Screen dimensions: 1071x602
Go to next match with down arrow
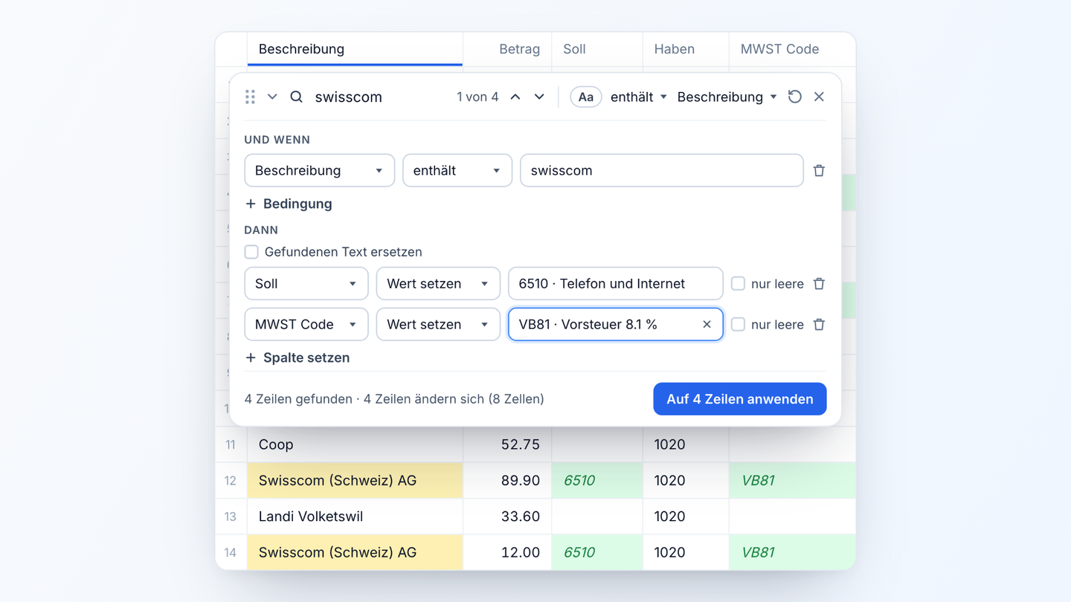pyautogui.click(x=539, y=97)
